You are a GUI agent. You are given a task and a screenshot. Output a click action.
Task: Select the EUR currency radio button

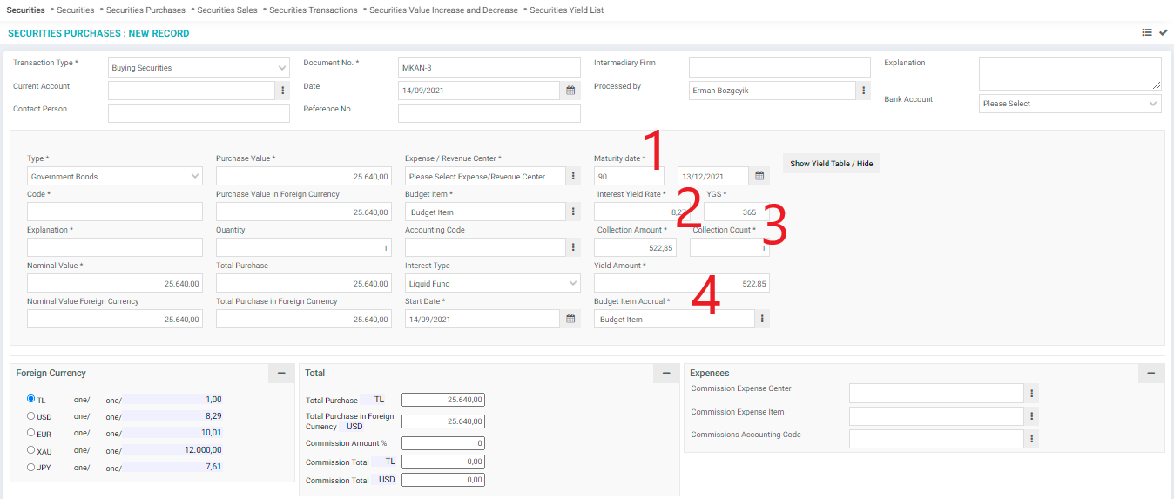[31, 433]
